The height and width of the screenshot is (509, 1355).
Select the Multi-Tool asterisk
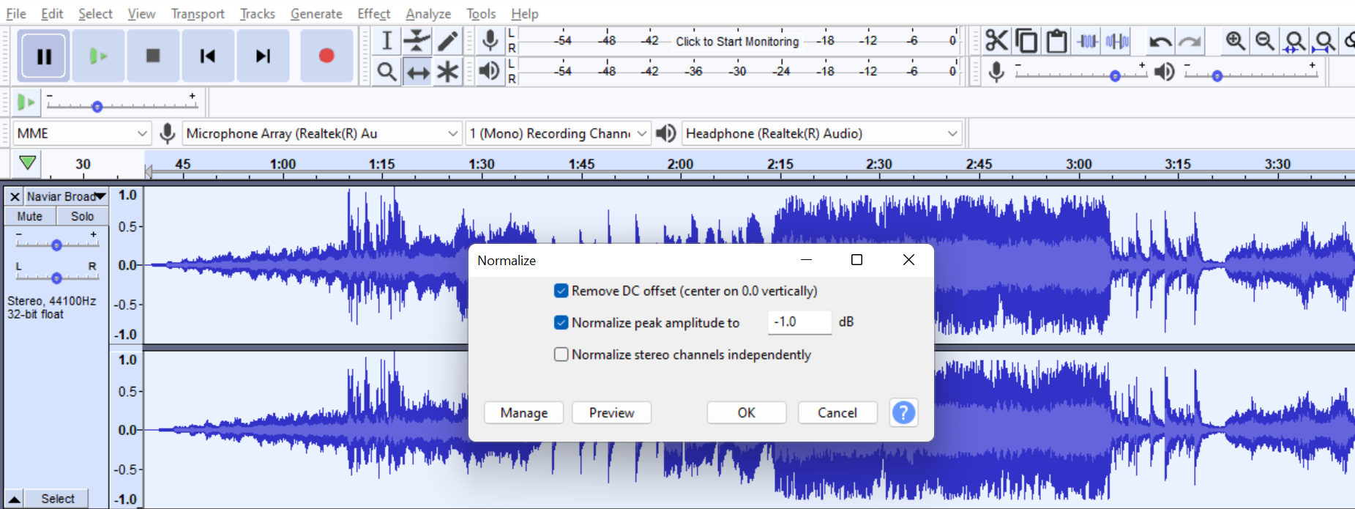(447, 72)
